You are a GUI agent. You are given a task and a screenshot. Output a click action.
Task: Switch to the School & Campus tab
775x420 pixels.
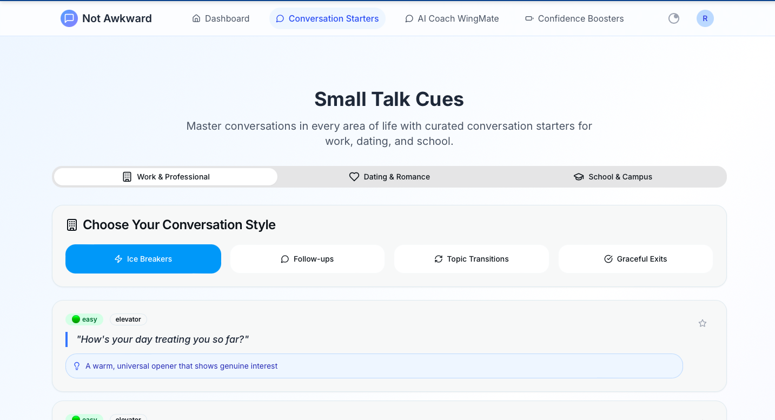613,177
